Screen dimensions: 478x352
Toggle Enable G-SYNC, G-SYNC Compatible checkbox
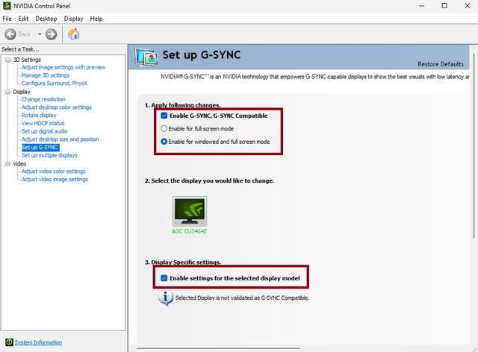coord(164,116)
